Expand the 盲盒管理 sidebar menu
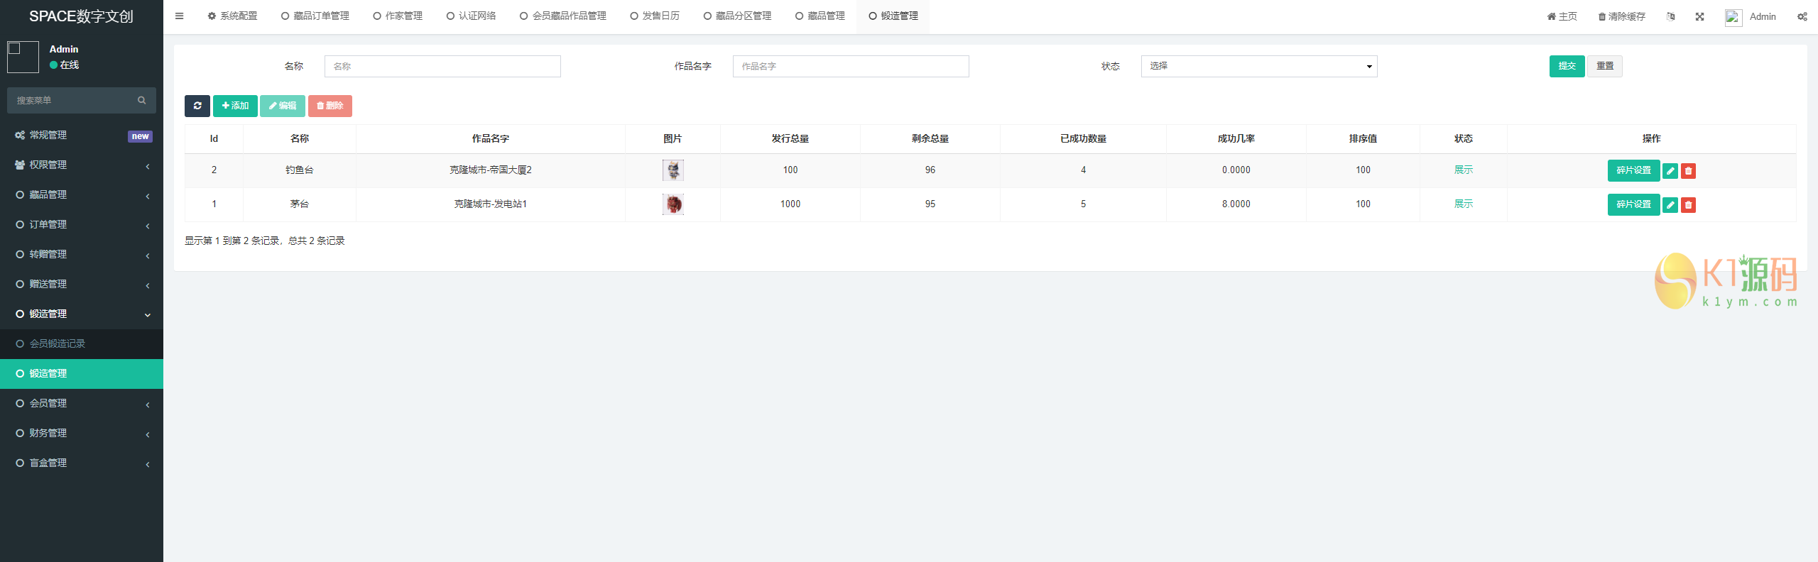 tap(82, 463)
